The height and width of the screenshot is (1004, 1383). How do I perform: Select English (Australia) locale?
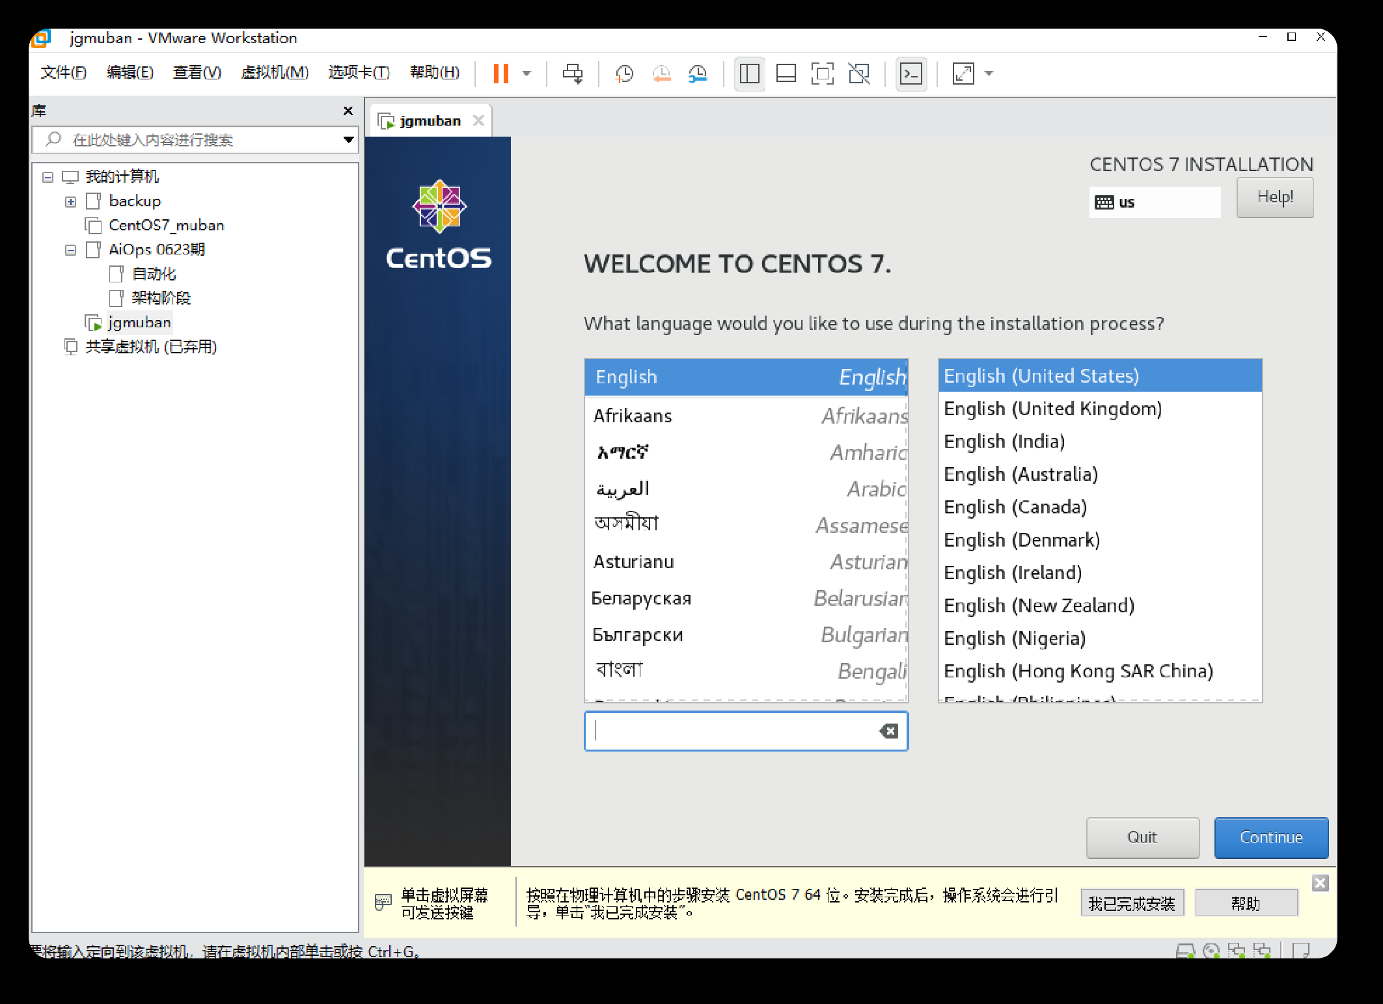1100,474
